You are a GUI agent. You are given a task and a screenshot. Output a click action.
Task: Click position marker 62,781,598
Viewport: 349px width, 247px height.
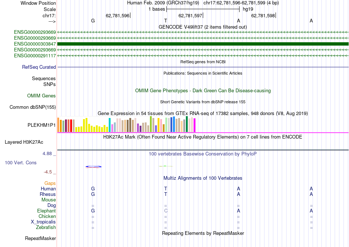pyautogui.click(x=263, y=15)
